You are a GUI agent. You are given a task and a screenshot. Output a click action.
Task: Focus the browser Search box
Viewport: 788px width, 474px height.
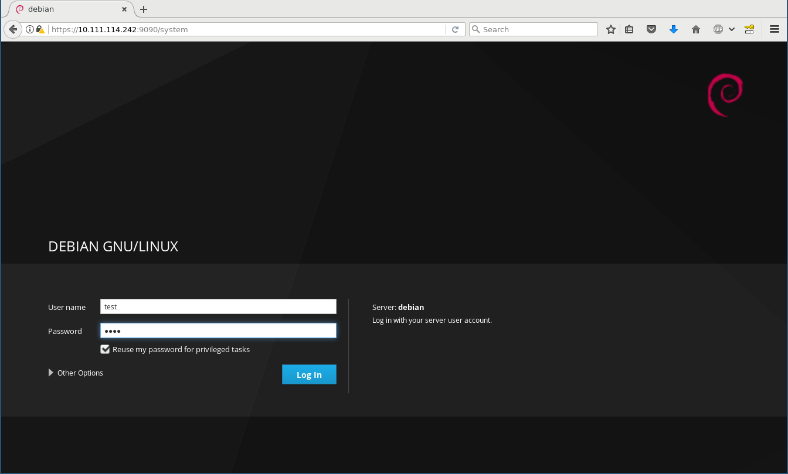[x=534, y=29]
